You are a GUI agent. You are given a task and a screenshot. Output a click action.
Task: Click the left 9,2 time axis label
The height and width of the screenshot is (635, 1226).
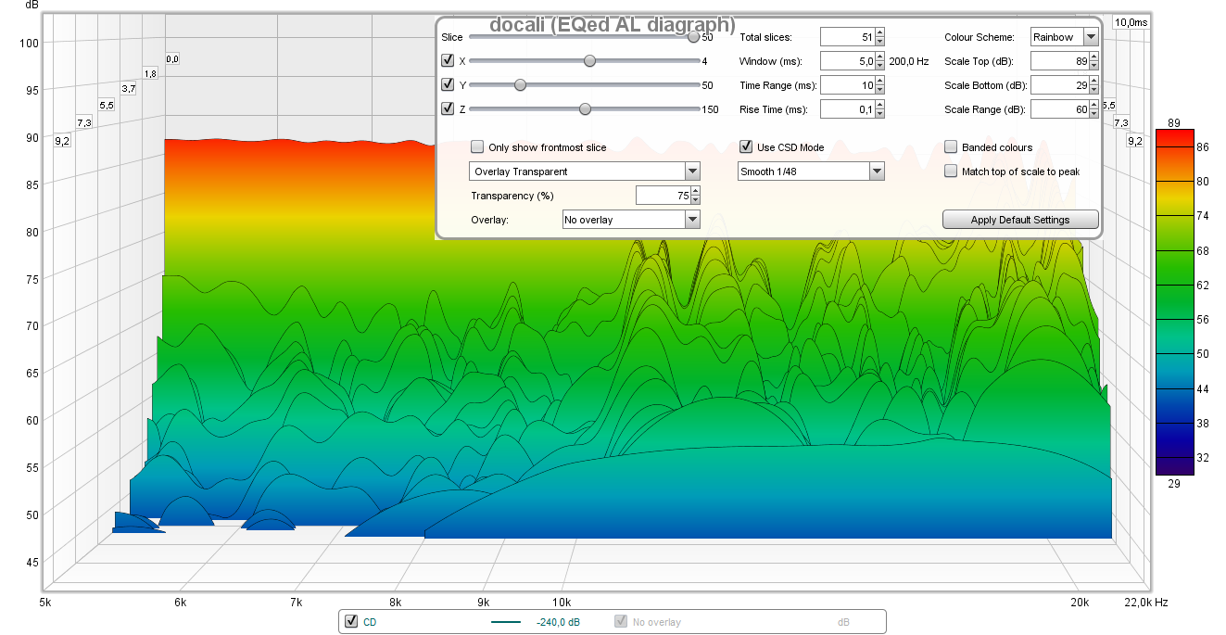[62, 141]
